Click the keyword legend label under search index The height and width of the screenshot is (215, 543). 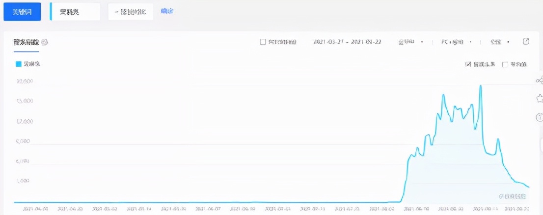click(32, 64)
